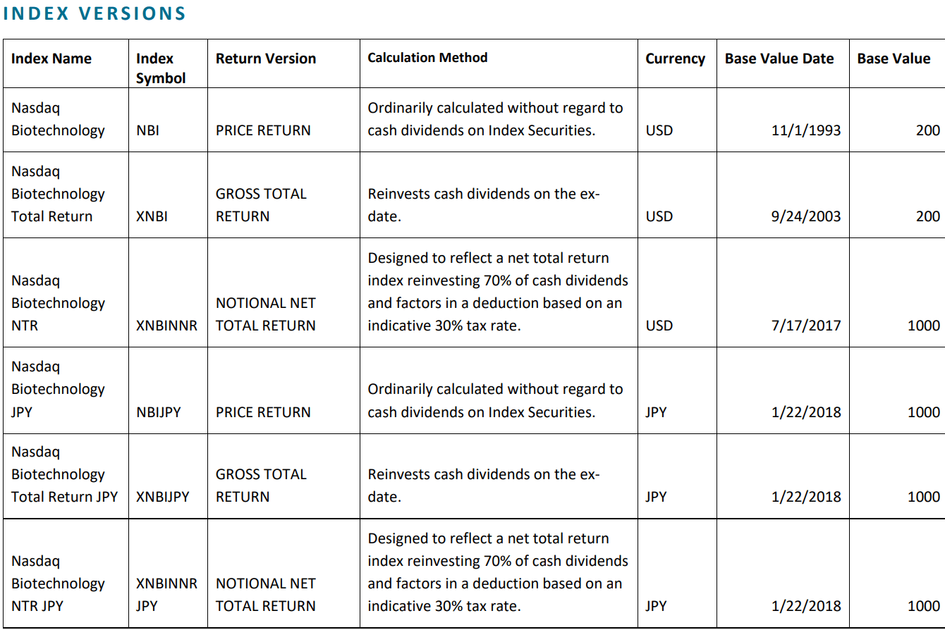
Task: Click the Return Version column header
Action: (x=266, y=58)
